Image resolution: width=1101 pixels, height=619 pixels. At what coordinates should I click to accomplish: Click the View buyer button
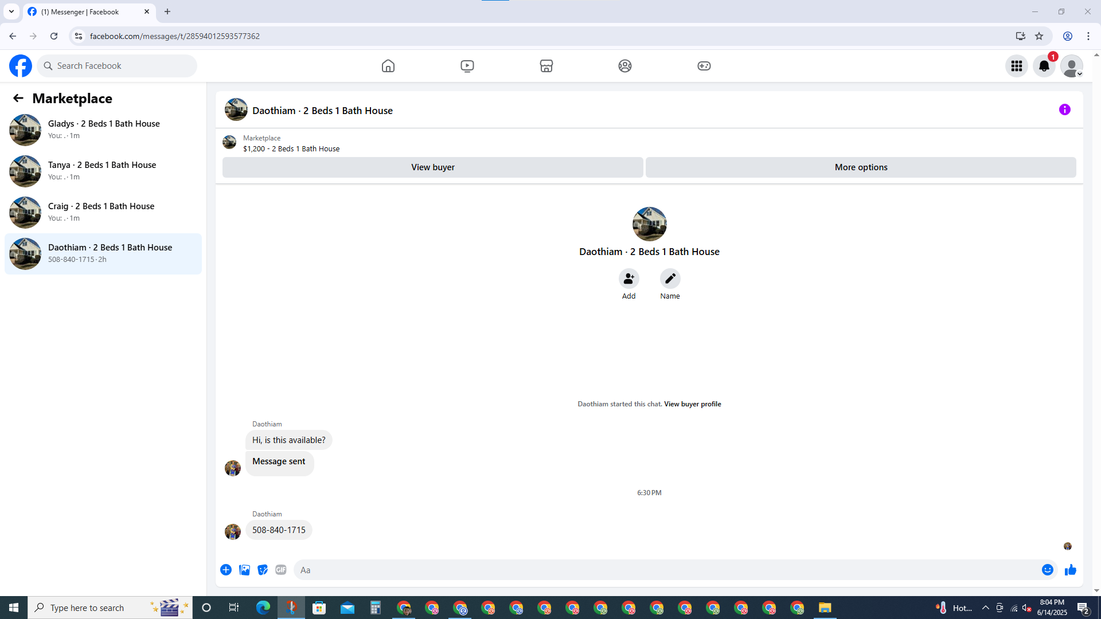click(x=433, y=167)
